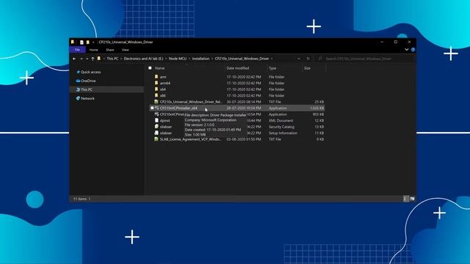Click the magnifier search icon
The width and height of the screenshot is (470, 264).
(320, 59)
